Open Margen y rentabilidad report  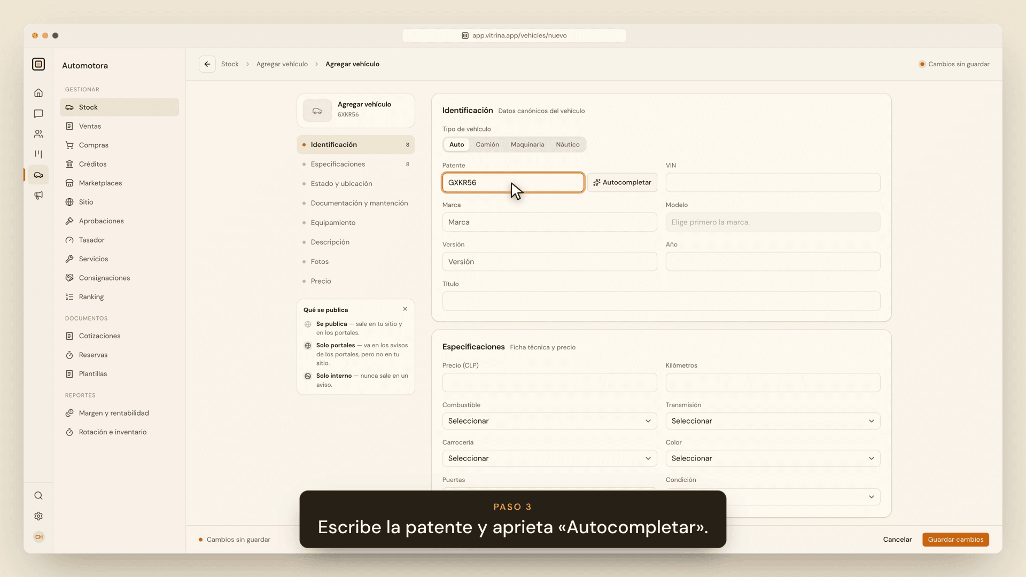[x=119, y=413]
